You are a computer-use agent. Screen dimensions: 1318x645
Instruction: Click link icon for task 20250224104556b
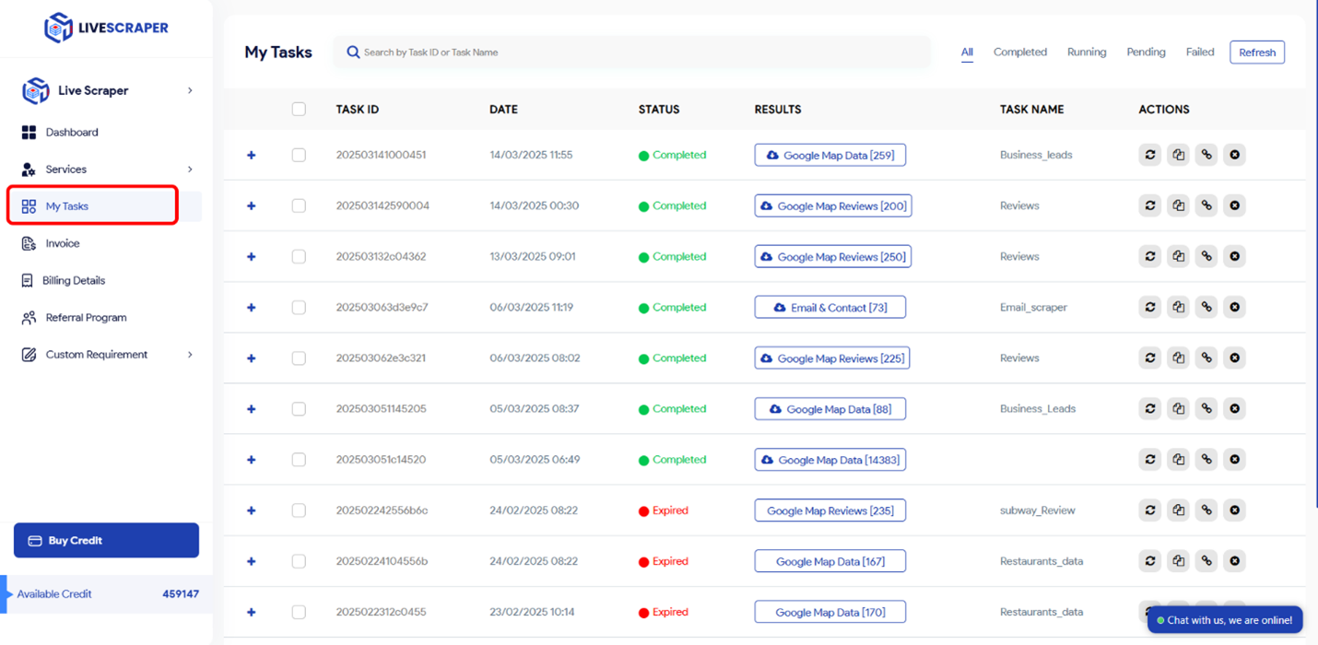click(x=1206, y=560)
